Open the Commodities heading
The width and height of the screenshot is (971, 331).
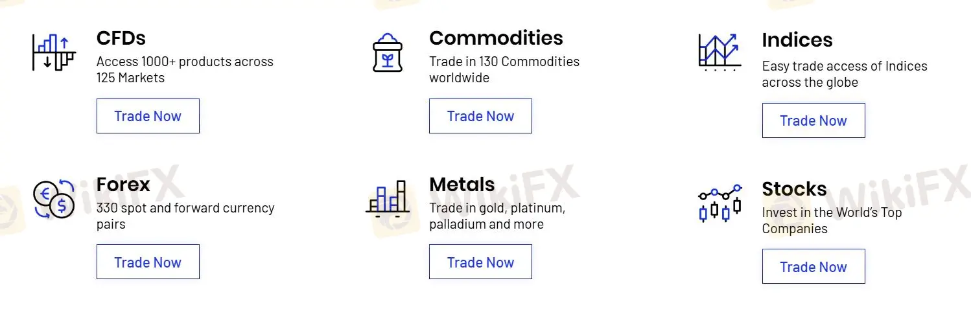tap(496, 38)
